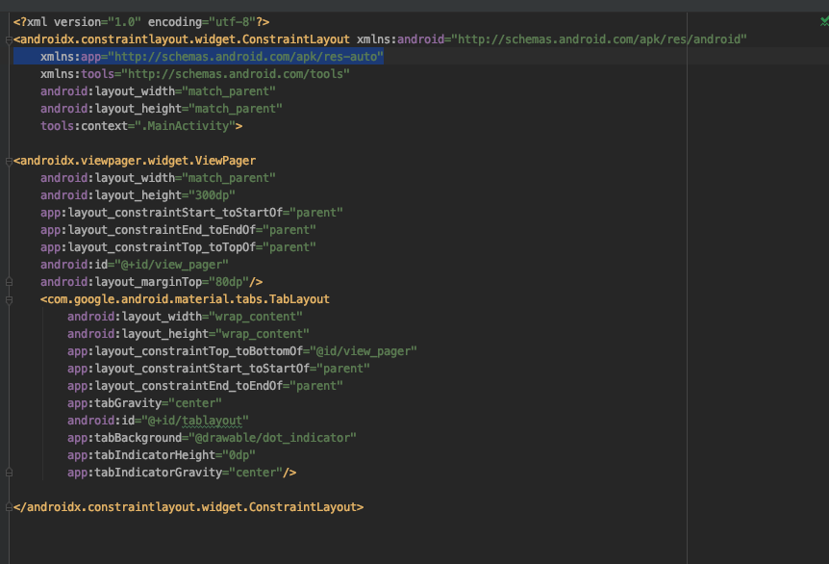The height and width of the screenshot is (564, 829).
Task: Click app:layout_constraintTop_toTopOf attribute
Action: [178, 247]
